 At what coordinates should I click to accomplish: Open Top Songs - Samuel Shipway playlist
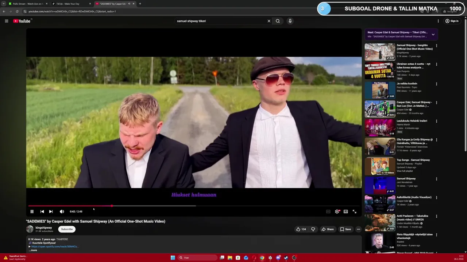[413, 160]
